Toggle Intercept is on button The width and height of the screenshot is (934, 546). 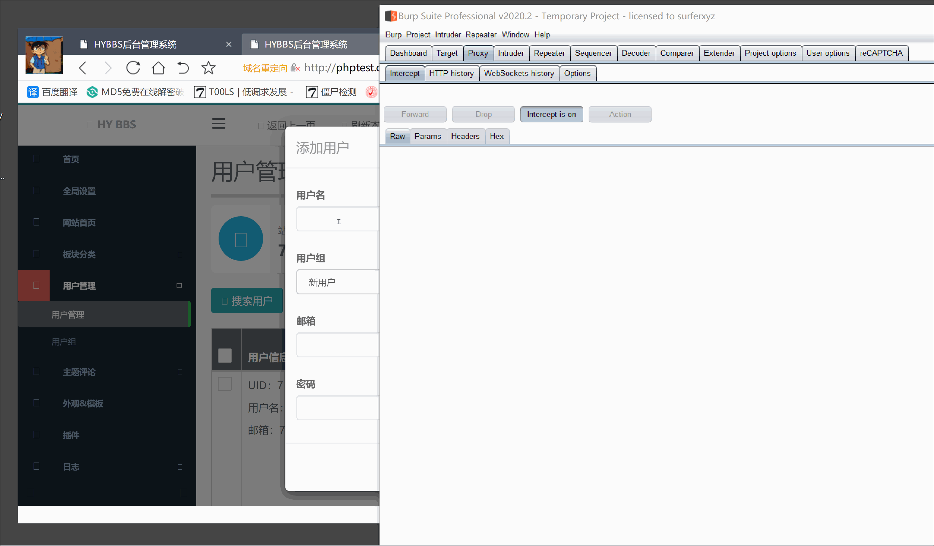tap(551, 114)
